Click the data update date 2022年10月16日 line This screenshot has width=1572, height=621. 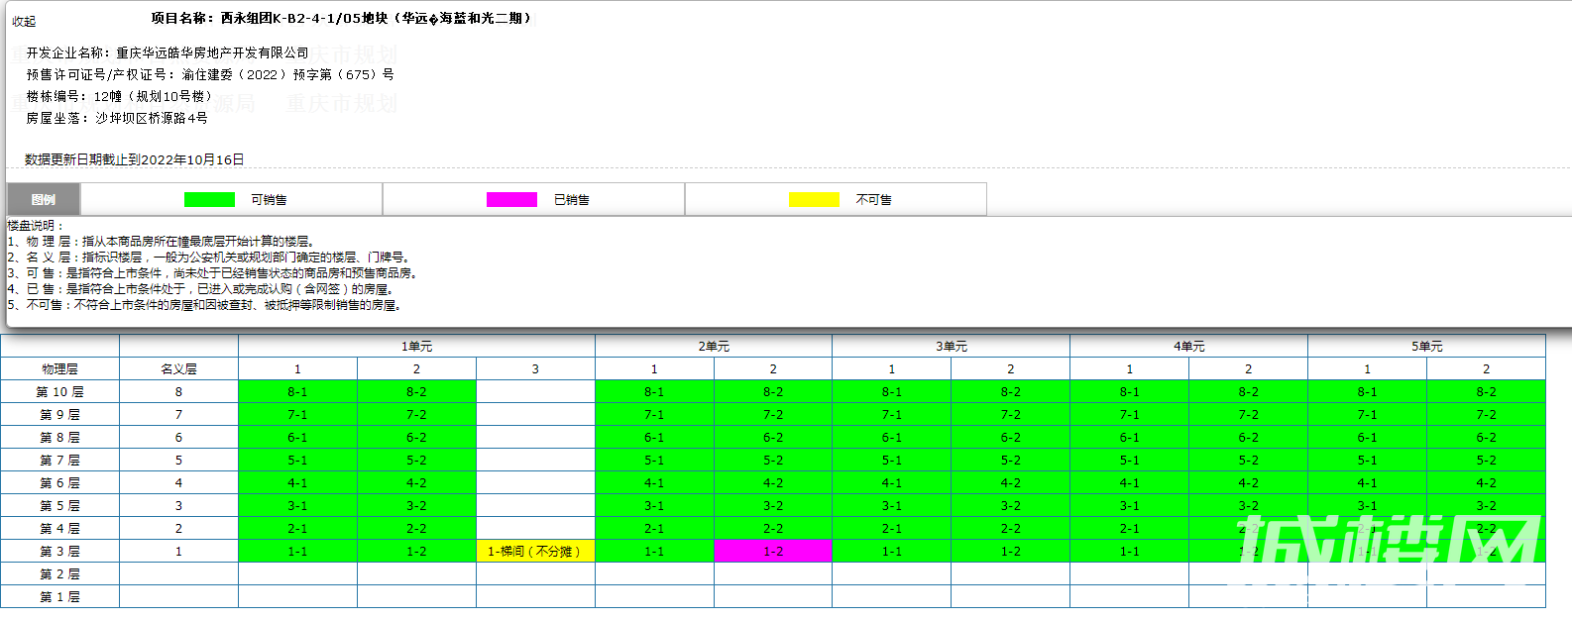(135, 159)
